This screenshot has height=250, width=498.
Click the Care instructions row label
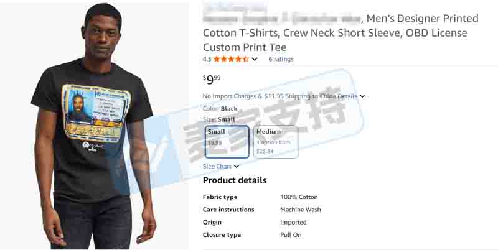228,210
